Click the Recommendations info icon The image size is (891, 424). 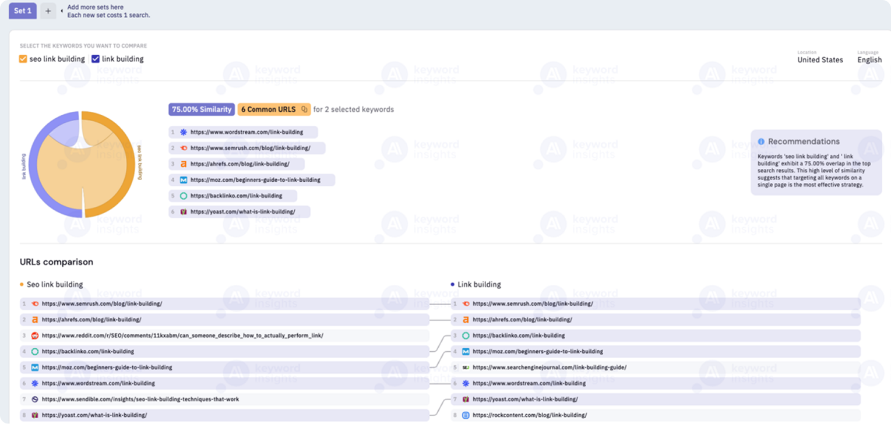[x=761, y=142]
